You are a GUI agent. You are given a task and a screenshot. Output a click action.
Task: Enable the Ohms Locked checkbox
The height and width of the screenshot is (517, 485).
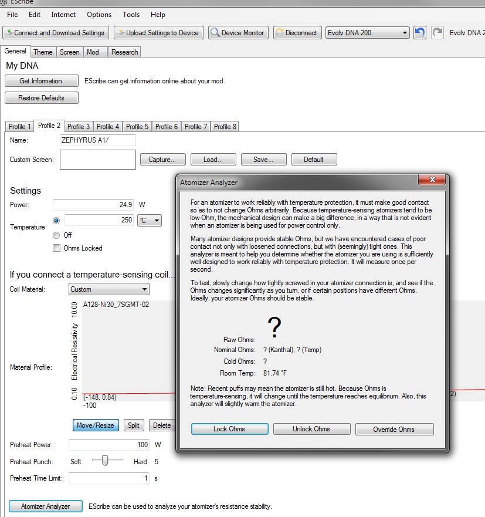[x=57, y=248]
